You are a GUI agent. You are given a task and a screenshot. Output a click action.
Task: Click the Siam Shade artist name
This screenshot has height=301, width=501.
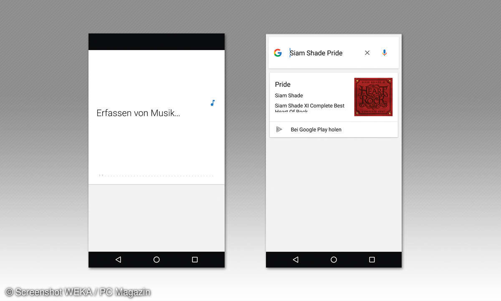pos(289,95)
